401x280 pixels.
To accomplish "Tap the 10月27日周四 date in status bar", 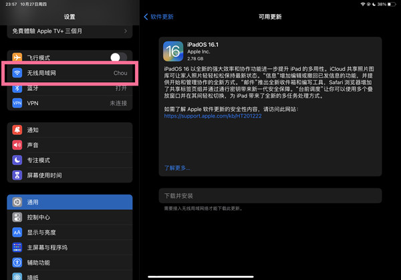I will coord(33,5).
